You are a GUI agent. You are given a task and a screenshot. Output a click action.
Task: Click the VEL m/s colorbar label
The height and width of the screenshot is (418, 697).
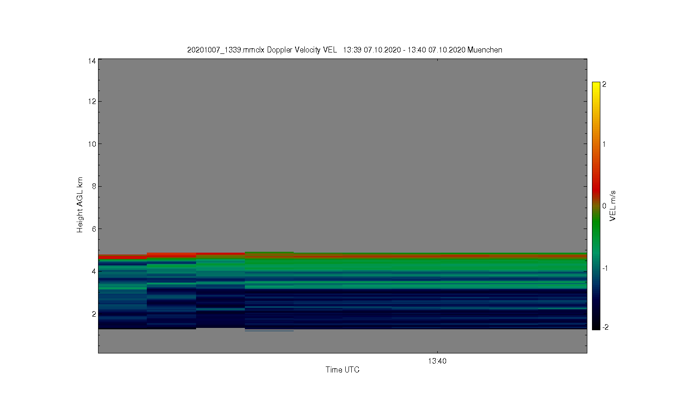click(613, 206)
